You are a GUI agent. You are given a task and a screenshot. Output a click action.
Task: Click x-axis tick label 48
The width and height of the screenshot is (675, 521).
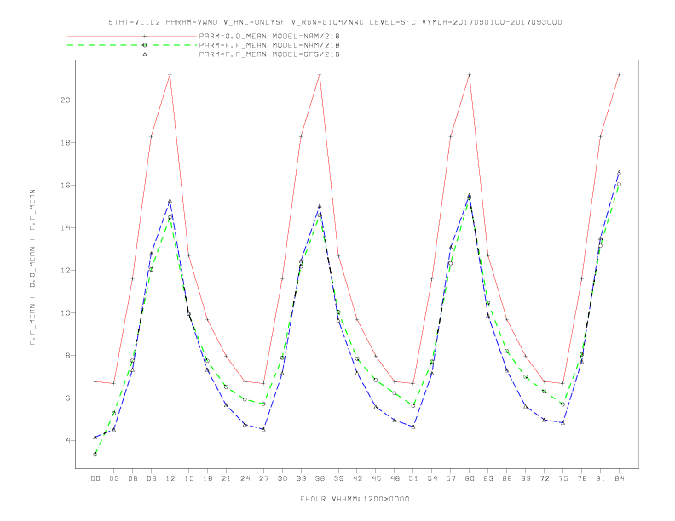tap(395, 478)
